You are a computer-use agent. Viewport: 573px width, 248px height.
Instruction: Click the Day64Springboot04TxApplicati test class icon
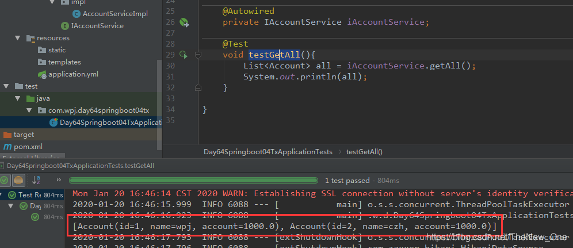[54, 123]
